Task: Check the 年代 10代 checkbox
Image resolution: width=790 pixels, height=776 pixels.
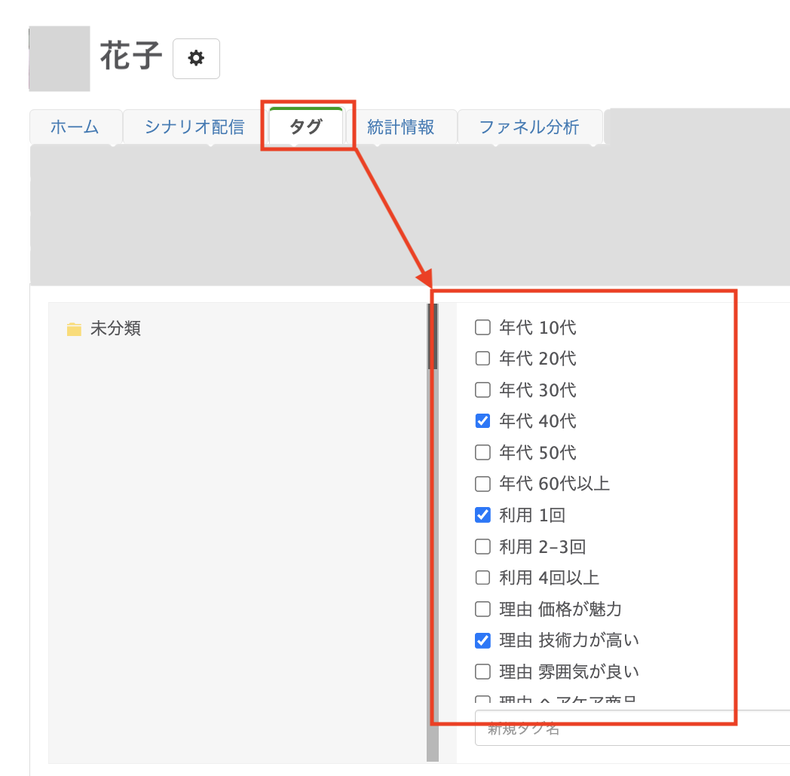Action: (482, 327)
